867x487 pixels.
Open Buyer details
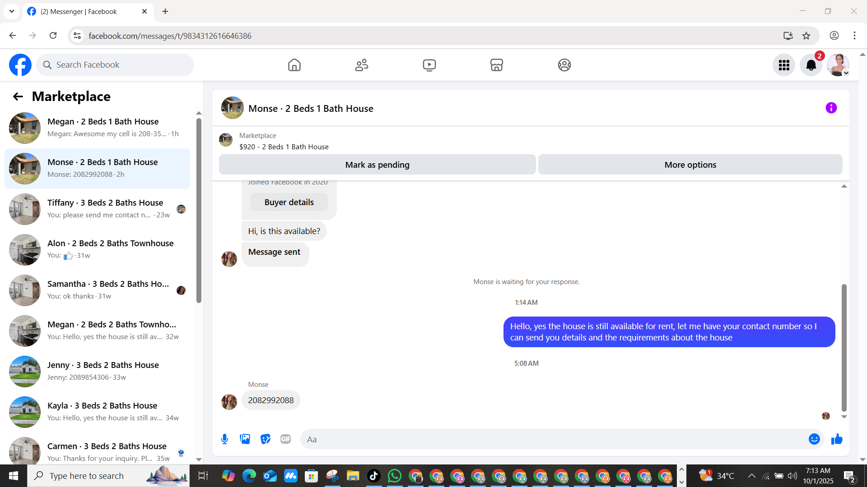[289, 202]
